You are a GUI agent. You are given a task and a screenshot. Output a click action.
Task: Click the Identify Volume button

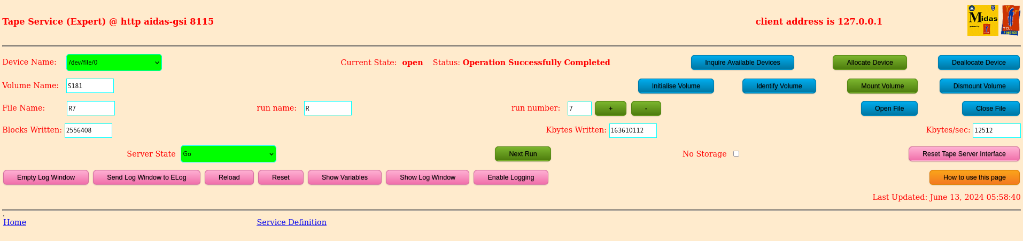779,86
